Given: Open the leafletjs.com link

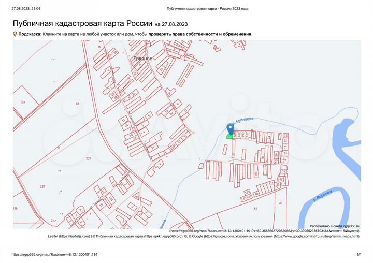Looking at the screenshot, I should [x=74, y=236].
